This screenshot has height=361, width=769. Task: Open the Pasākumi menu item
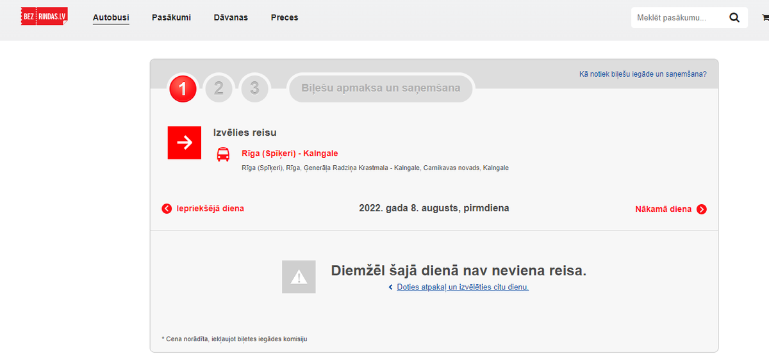171,18
